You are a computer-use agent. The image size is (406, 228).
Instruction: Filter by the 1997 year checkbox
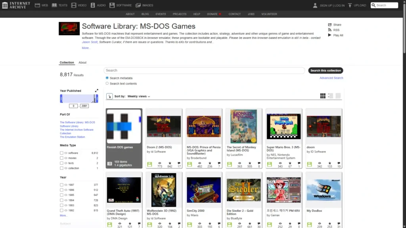[62, 185]
